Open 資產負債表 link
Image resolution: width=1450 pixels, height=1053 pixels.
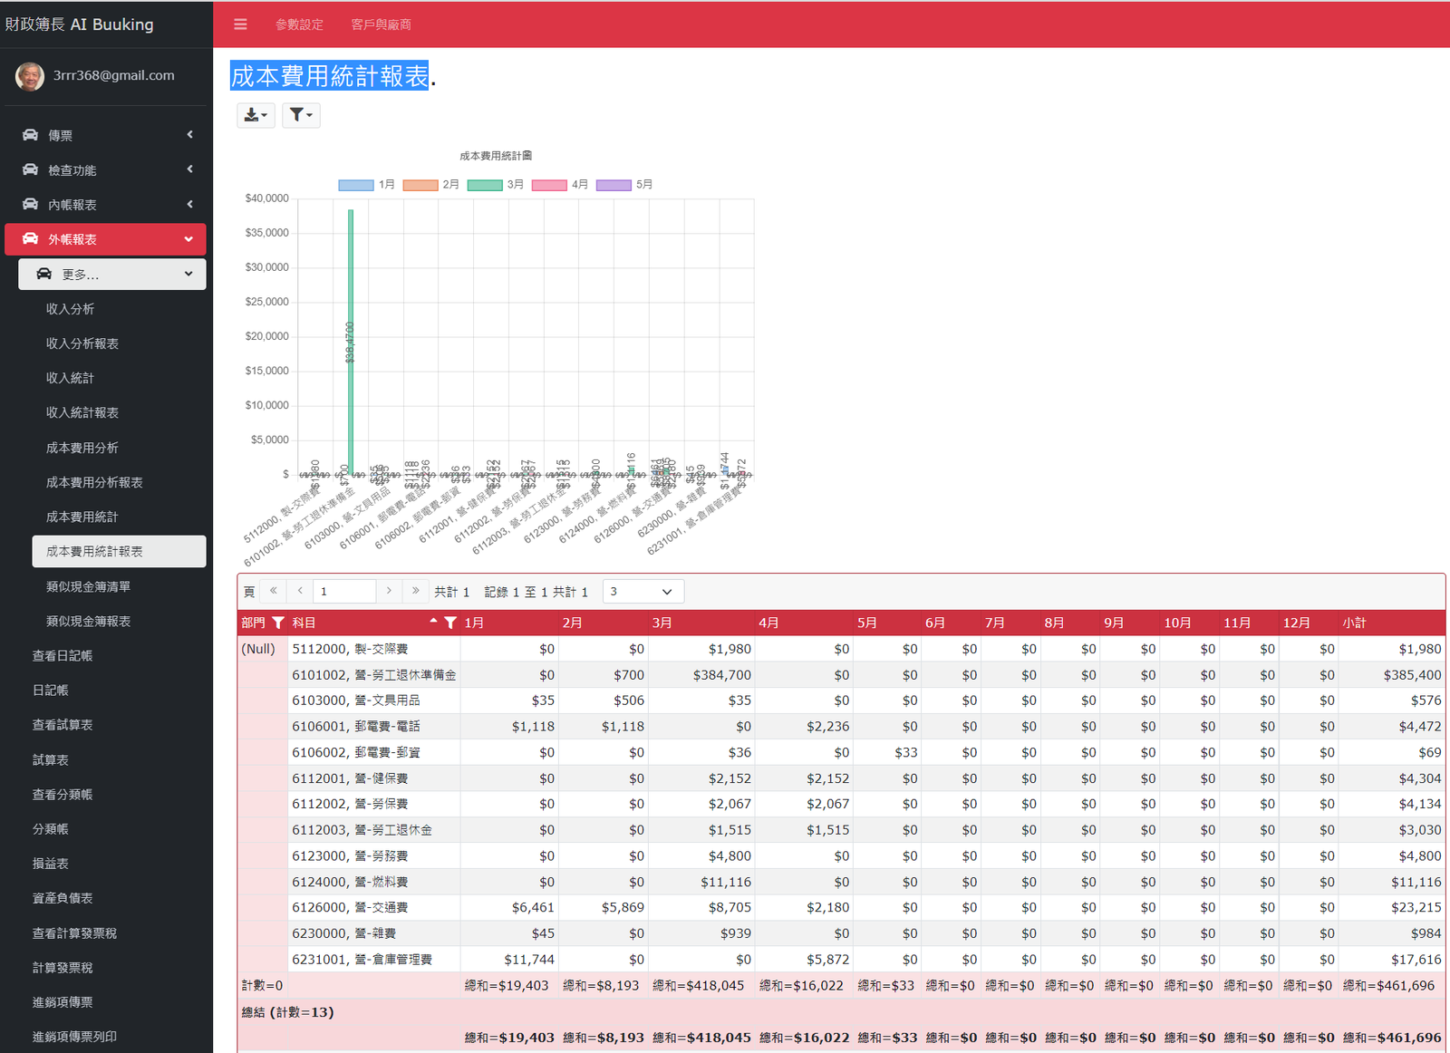(x=63, y=898)
